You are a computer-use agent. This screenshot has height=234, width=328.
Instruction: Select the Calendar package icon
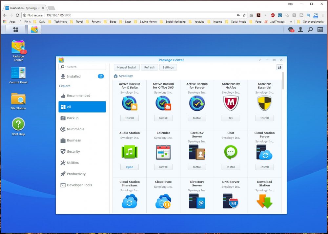click(x=163, y=152)
